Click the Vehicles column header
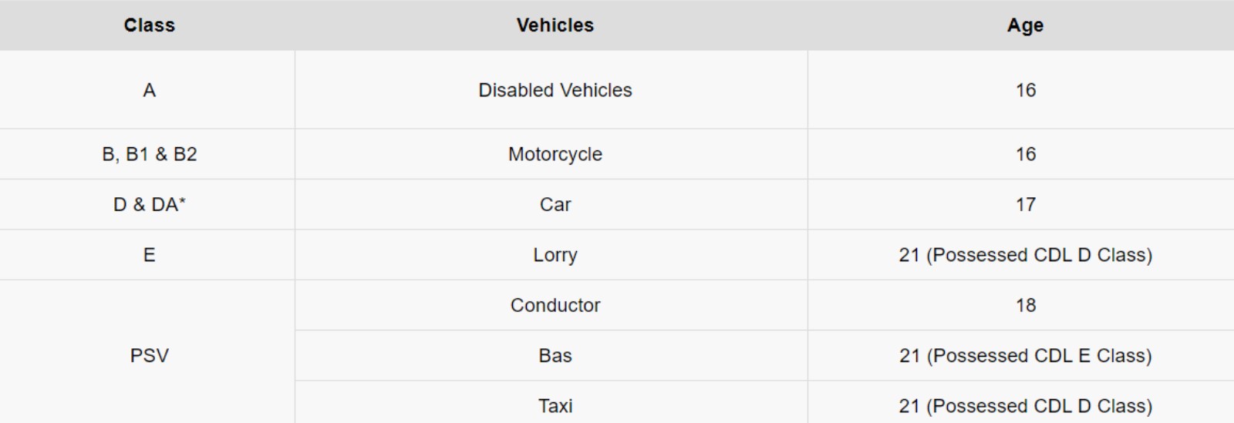 (x=555, y=25)
